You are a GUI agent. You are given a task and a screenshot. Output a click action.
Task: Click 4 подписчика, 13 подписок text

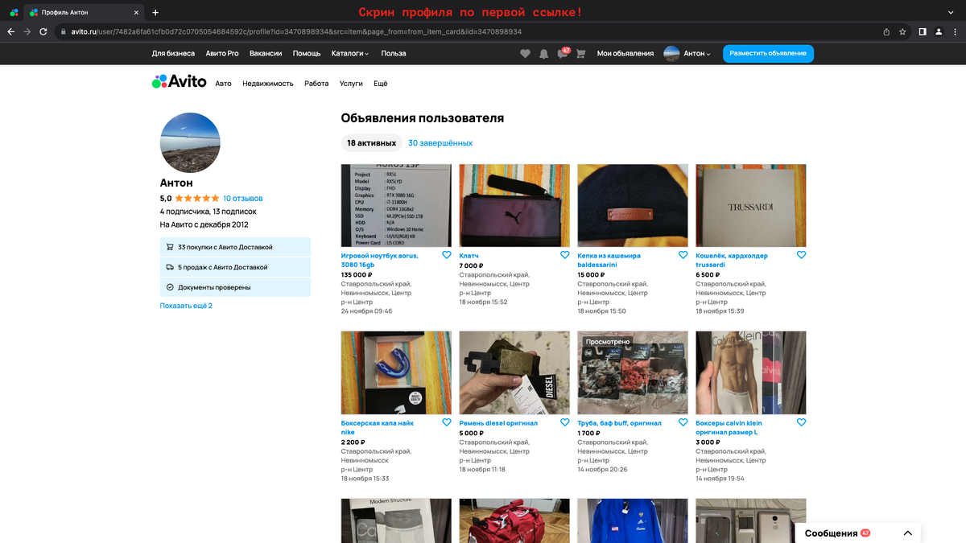208,212
